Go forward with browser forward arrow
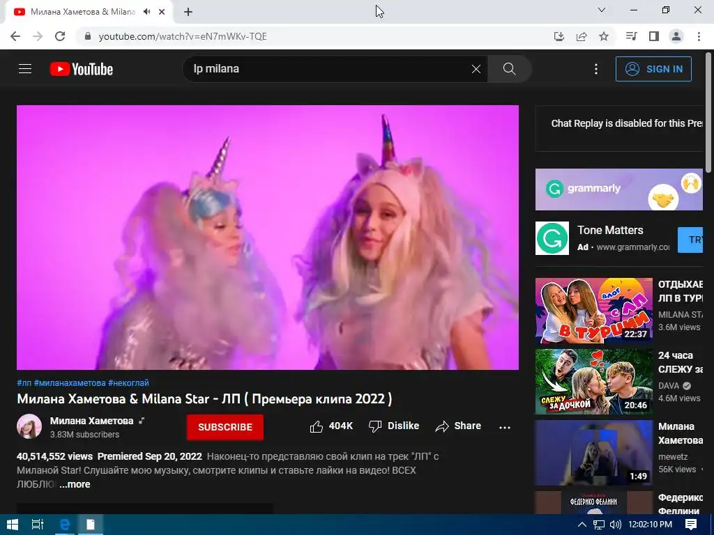714x535 pixels. [x=38, y=36]
